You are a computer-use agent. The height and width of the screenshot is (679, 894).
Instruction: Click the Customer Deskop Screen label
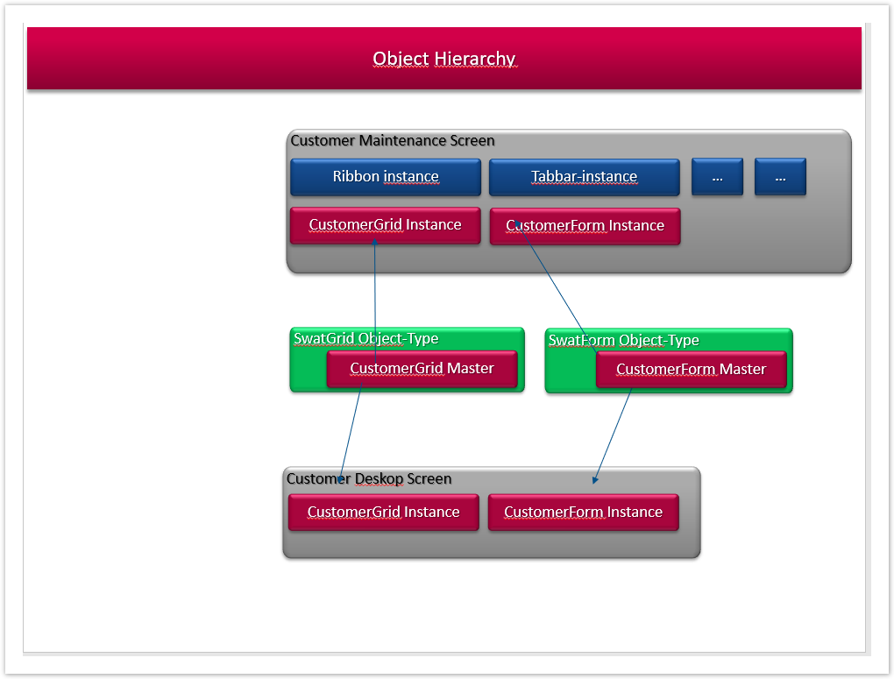click(369, 479)
